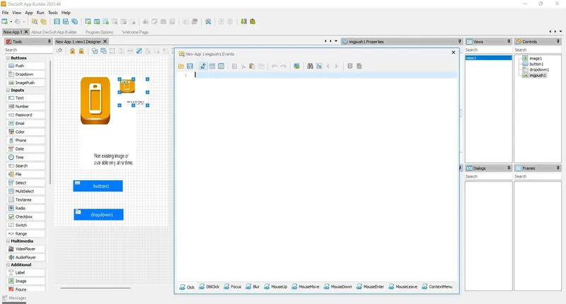Pick the Color input tool
Image resolution: width=566 pixels, height=304 pixels.
point(25,131)
